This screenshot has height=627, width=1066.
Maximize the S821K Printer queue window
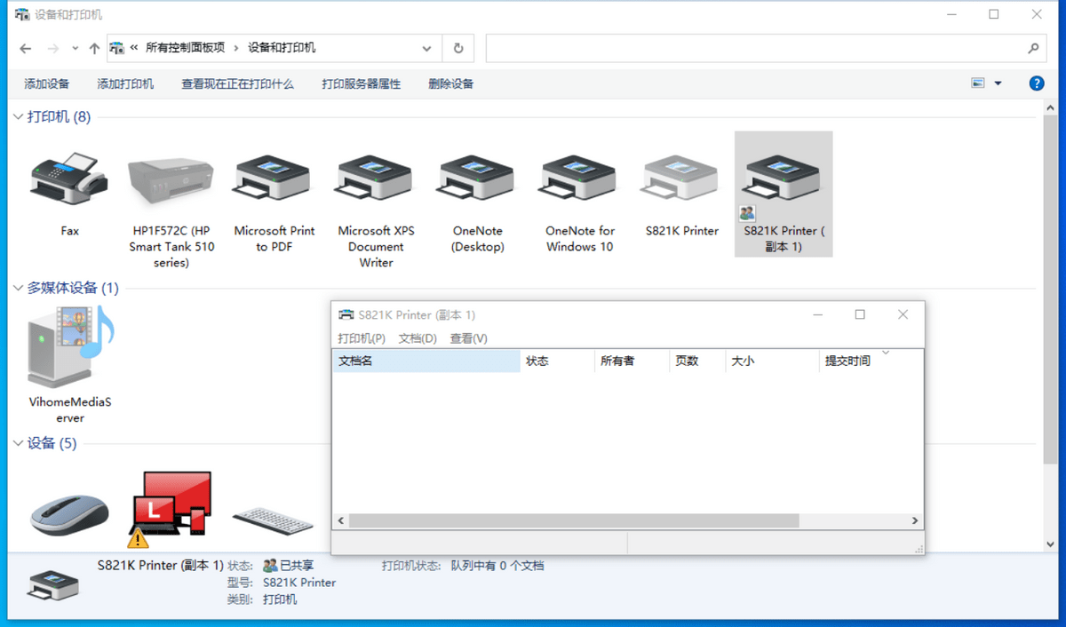click(860, 314)
